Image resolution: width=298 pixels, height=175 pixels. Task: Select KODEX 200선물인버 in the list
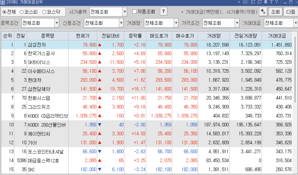[47, 125]
